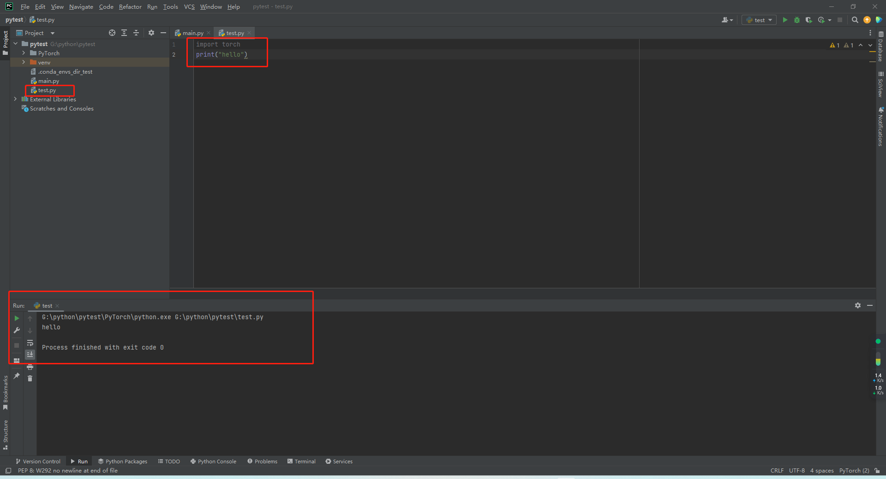Open the Notifications side panel
This screenshot has width=886, height=479.
point(881,127)
